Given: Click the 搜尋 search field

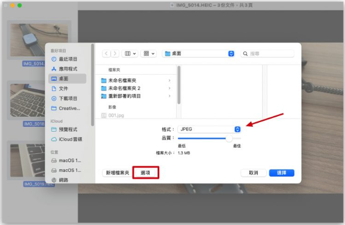Looking at the screenshot, I should (x=267, y=54).
